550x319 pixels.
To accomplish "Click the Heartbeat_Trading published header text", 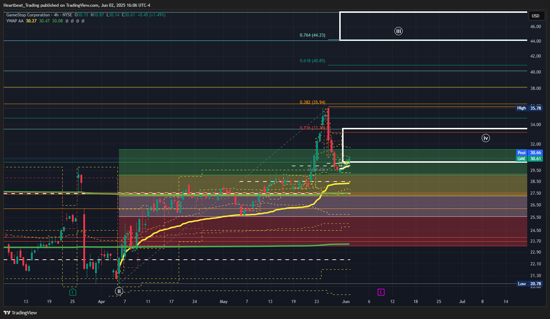I will (x=77, y=5).
